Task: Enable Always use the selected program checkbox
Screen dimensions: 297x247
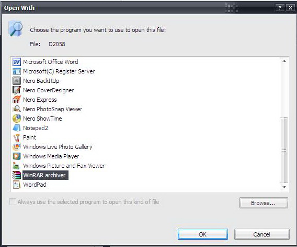Action: click(x=13, y=202)
